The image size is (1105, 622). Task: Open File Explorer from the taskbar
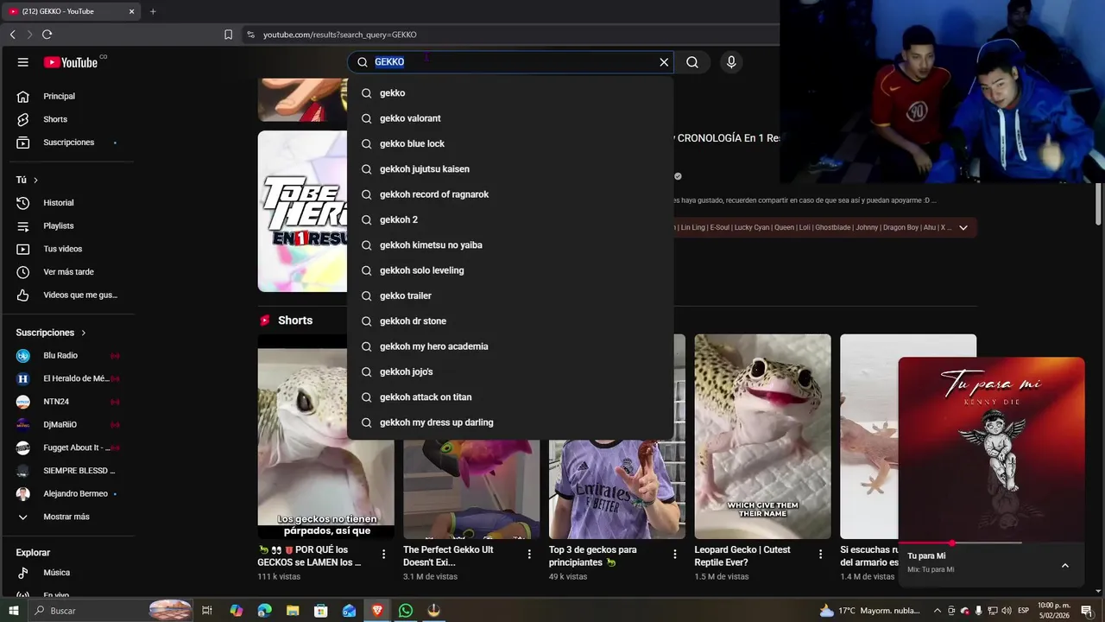click(293, 611)
